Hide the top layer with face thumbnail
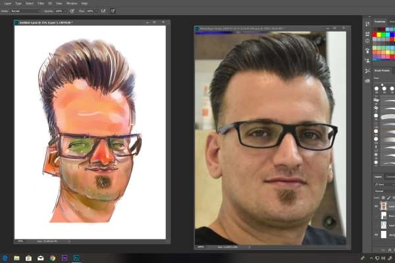The image size is (395, 263). [377, 206]
